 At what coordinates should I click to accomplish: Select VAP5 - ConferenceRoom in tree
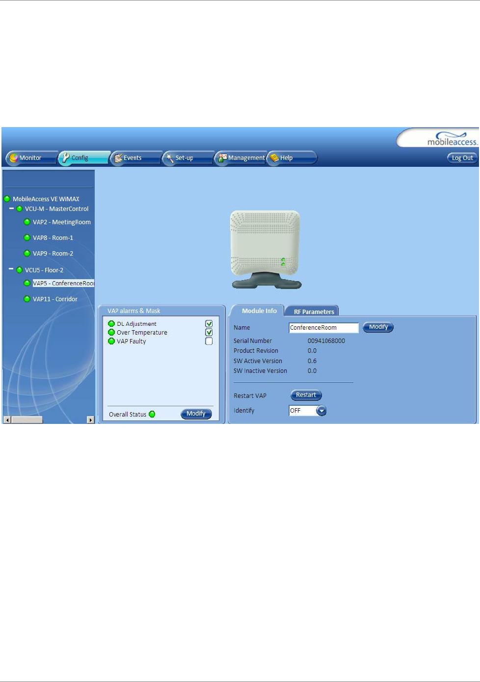point(63,284)
